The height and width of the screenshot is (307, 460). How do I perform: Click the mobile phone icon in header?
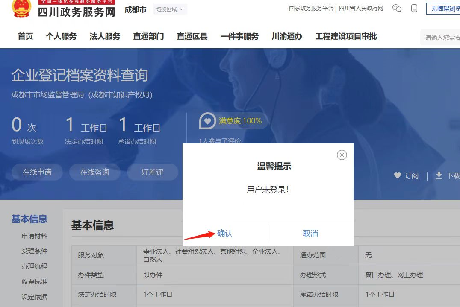[414, 8]
